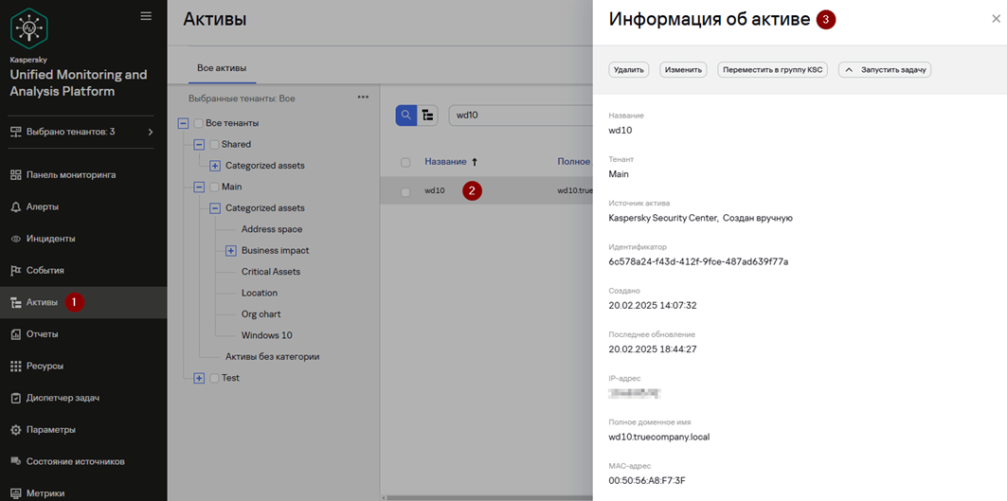Click in the wd10 search field
The height and width of the screenshot is (501, 1007).
(520, 116)
